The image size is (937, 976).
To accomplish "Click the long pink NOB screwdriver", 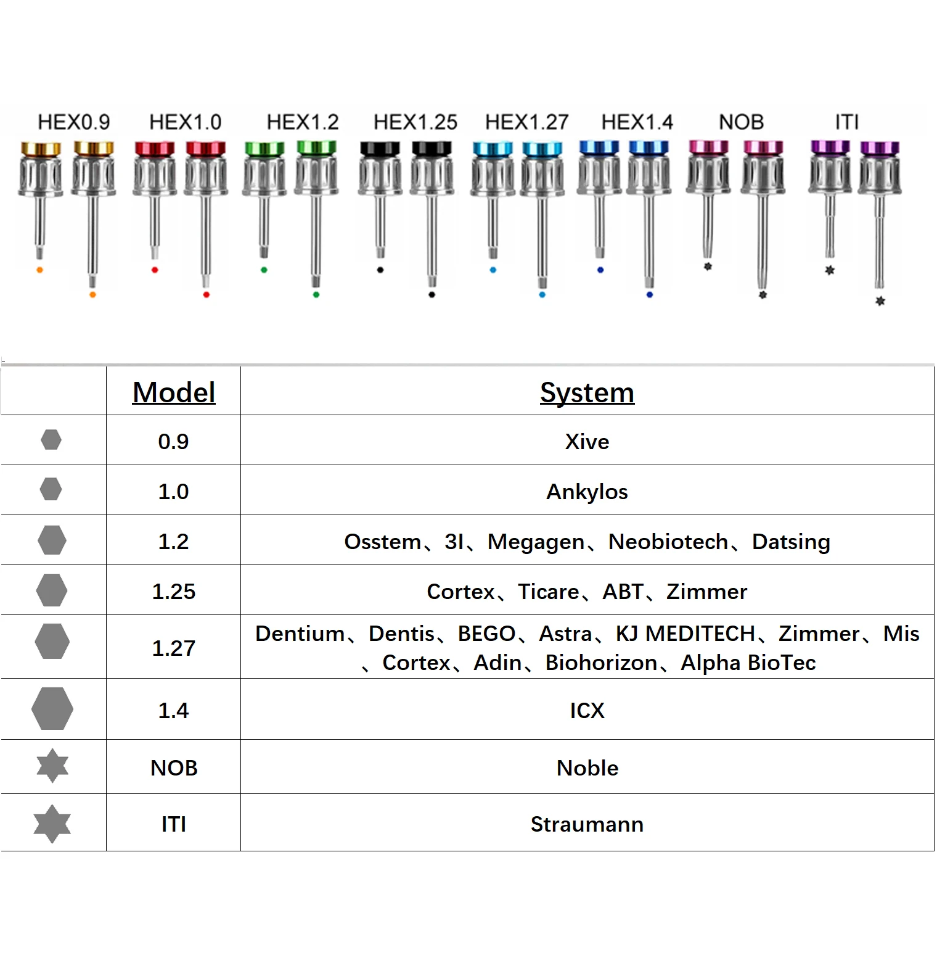I will click(763, 215).
